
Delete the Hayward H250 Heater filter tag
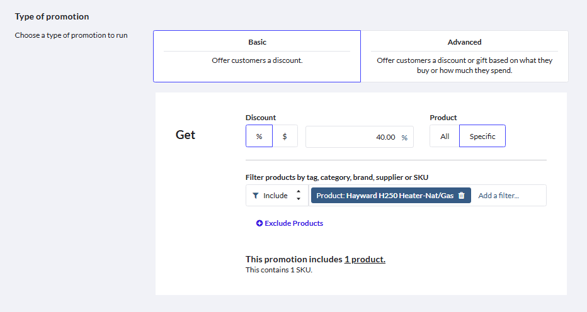coord(461,196)
